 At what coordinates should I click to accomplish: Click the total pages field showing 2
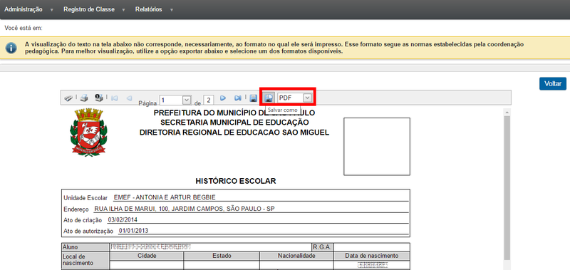[x=209, y=100]
